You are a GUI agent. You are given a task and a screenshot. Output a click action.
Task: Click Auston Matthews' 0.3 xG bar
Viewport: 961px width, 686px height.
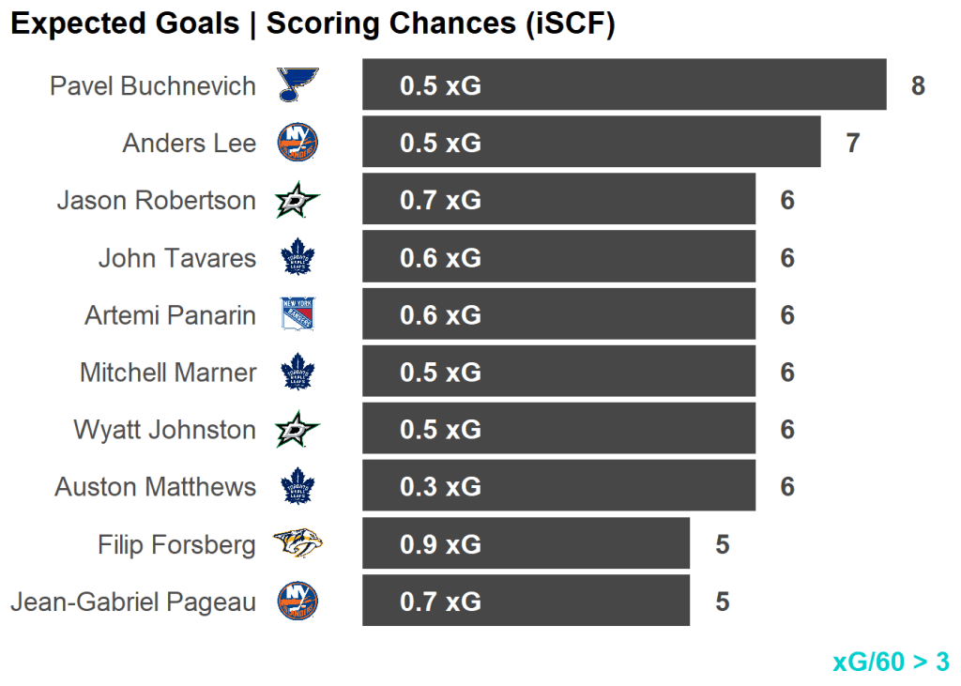point(558,487)
